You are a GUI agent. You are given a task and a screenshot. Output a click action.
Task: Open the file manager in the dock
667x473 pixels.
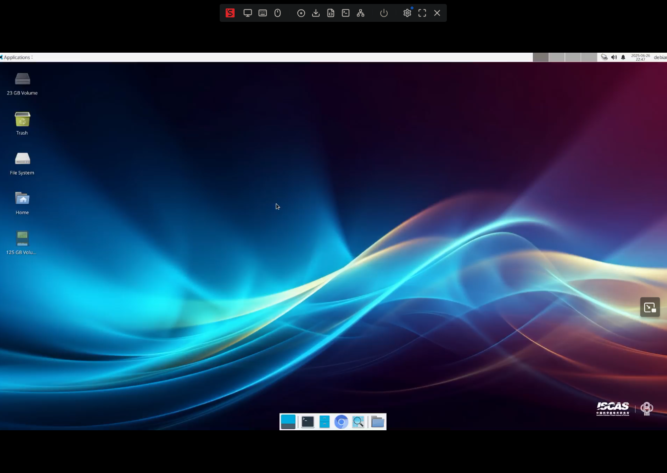[x=325, y=422]
